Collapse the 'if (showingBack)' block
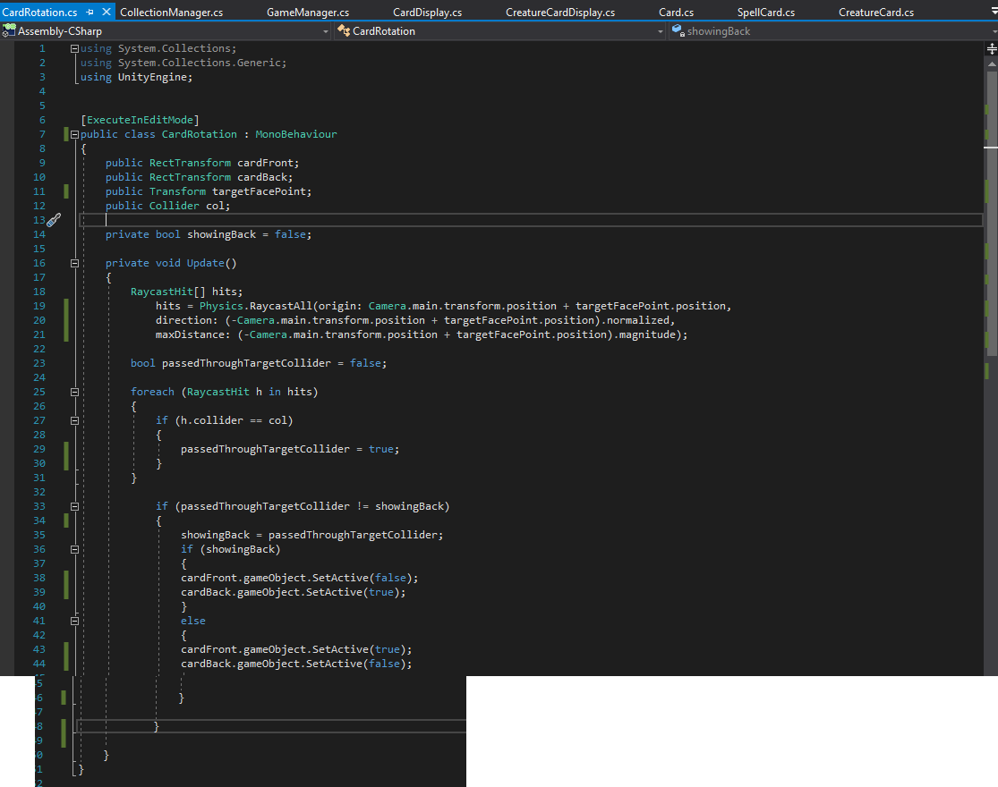This screenshot has height=787, width=998. click(75, 549)
